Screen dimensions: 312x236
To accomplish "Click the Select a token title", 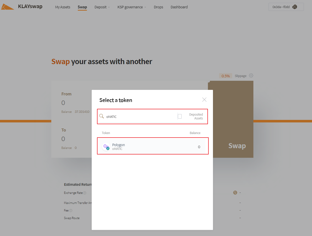I will [x=116, y=100].
